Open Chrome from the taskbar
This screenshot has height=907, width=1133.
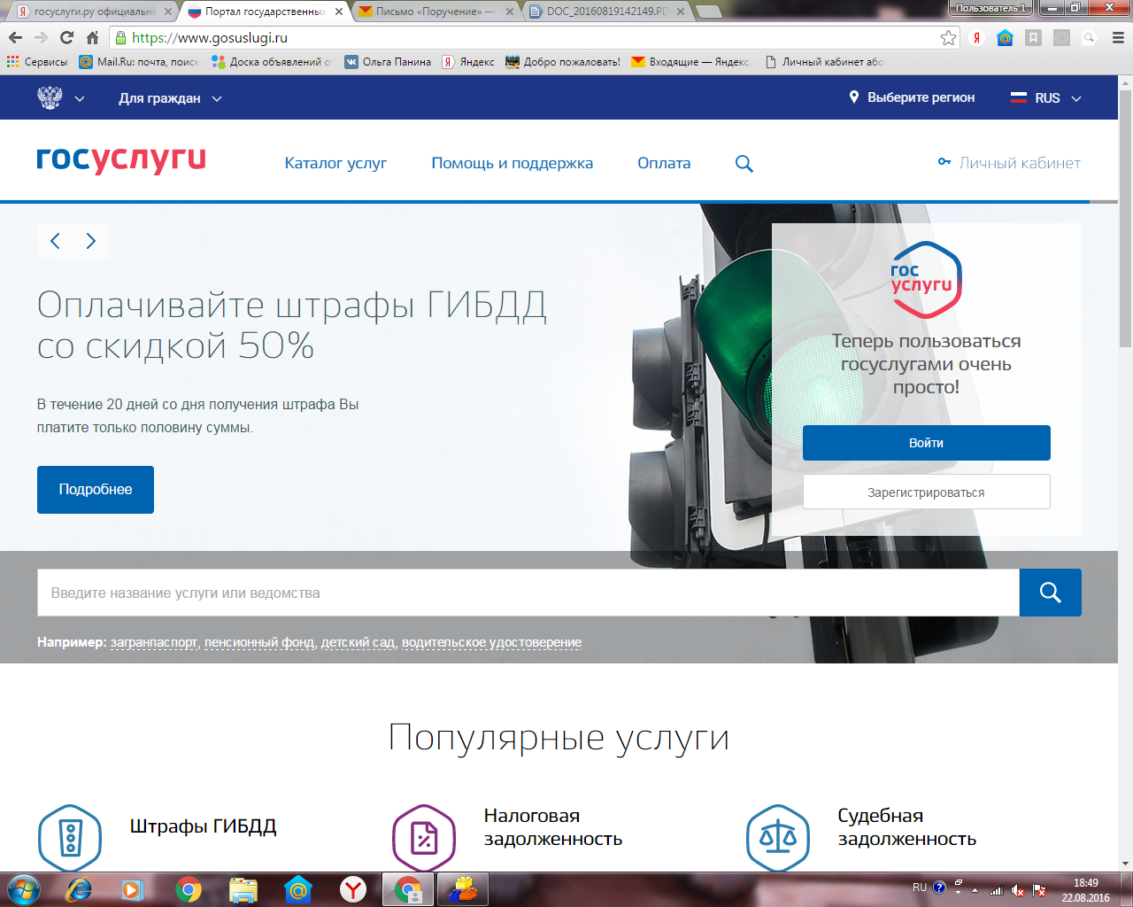coord(188,889)
